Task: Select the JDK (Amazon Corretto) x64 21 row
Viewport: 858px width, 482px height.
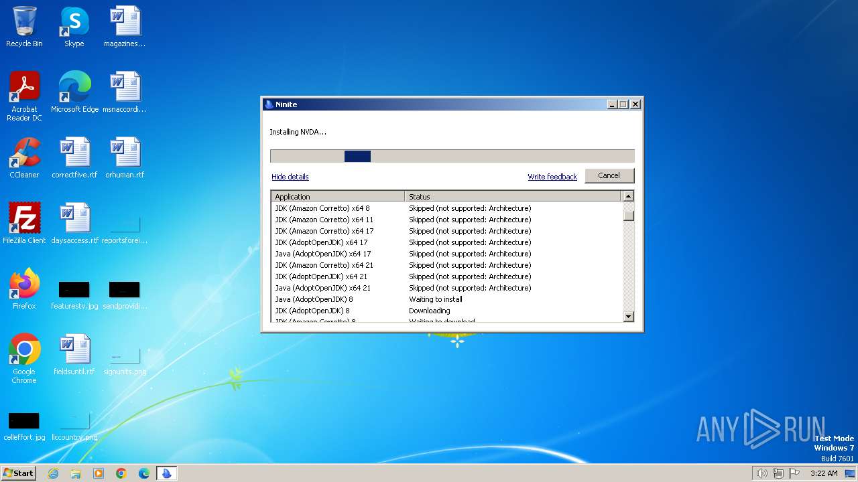Action: click(446, 265)
